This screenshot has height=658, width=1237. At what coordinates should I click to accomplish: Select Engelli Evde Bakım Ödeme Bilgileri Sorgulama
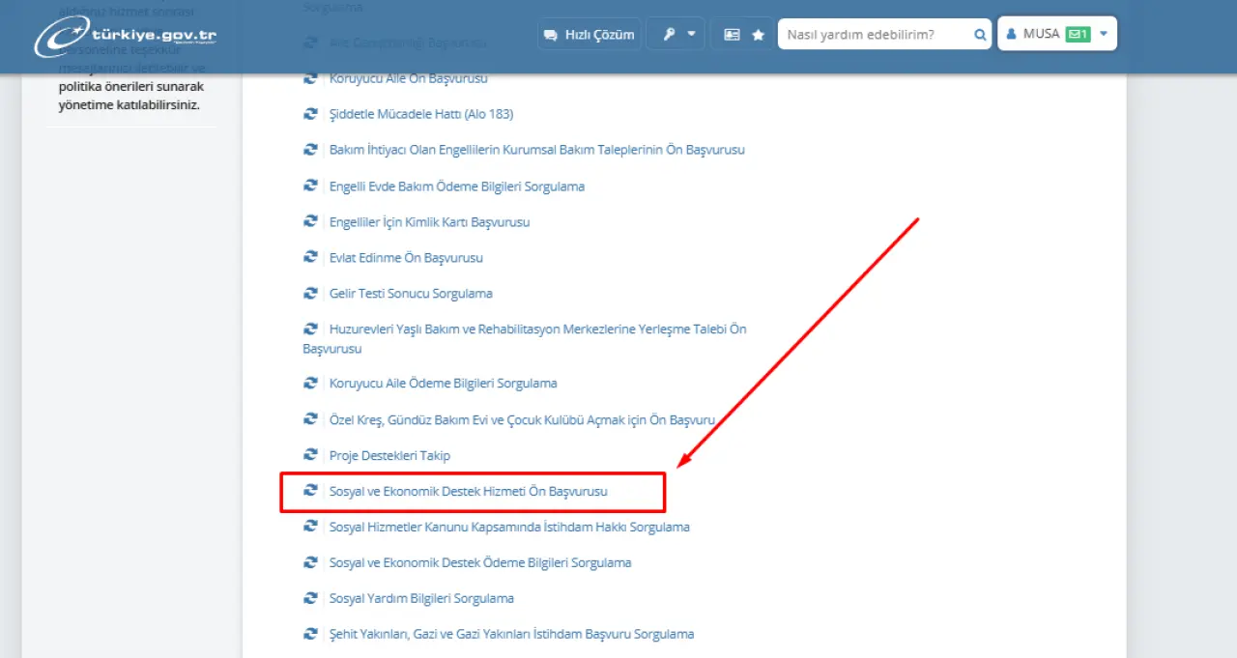456,186
